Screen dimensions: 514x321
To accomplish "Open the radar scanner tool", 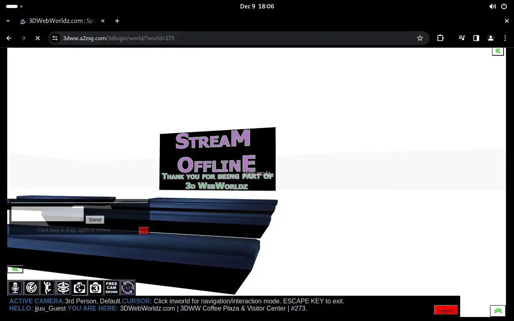I will pos(31,288).
